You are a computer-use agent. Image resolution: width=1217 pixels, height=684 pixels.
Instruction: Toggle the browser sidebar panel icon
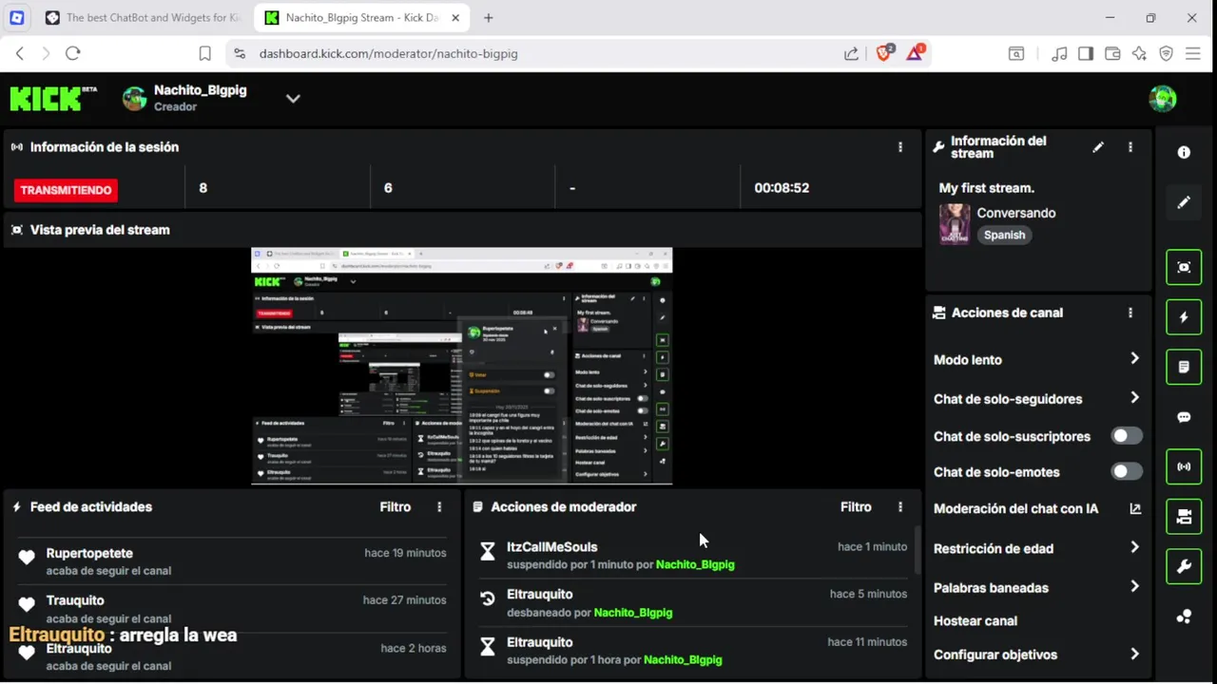tap(1086, 54)
